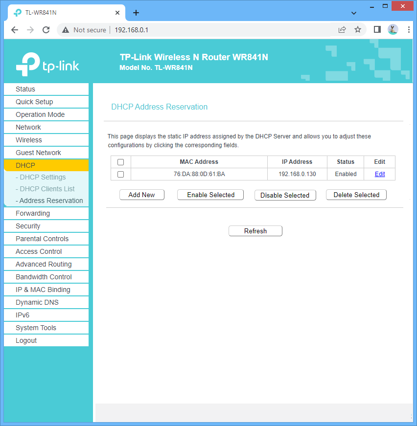Expand IP & MAC Binding menu
Viewport: 417px width, 426px height.
tap(46, 290)
